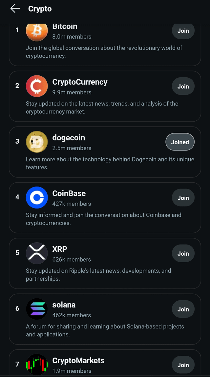The height and width of the screenshot is (377, 210).
Task: Join the CryptoCurrency community
Action: click(x=183, y=87)
